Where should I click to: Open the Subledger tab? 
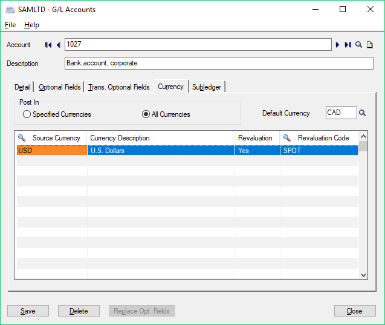click(206, 87)
